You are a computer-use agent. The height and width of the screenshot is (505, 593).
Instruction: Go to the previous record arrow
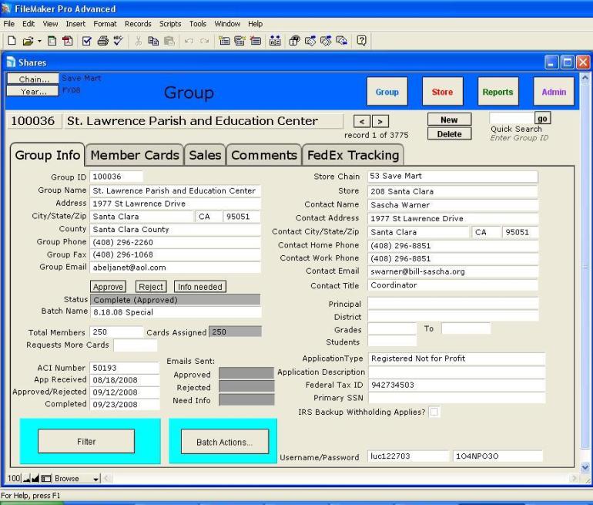click(x=362, y=122)
